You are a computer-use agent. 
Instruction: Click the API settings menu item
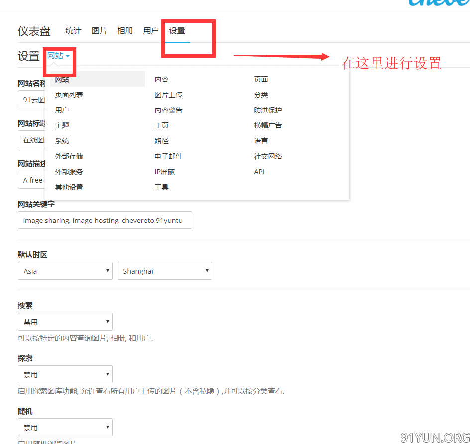pos(259,172)
